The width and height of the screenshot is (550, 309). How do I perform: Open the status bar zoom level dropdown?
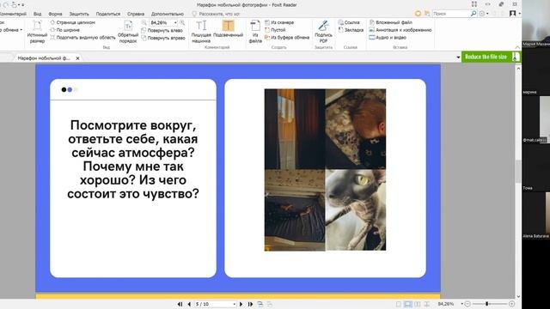(462, 304)
